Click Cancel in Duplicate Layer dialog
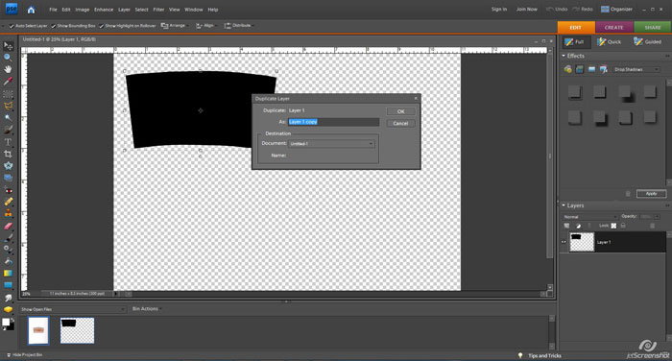This screenshot has height=361, width=672. 400,124
